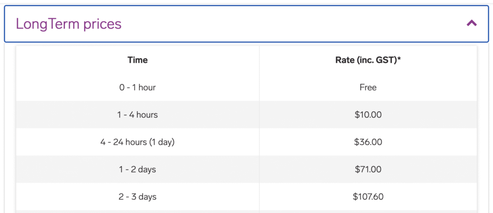This screenshot has width=493, height=213.
Task: Select the 1 - 2 days time cell
Action: coord(138,169)
